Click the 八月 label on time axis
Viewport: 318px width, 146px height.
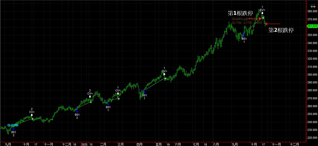pos(215,144)
